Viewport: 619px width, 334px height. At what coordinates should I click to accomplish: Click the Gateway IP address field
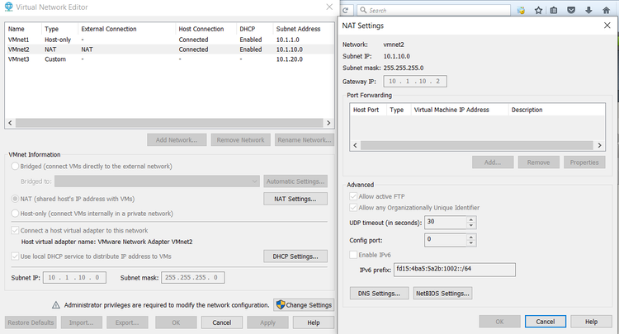[x=415, y=82]
